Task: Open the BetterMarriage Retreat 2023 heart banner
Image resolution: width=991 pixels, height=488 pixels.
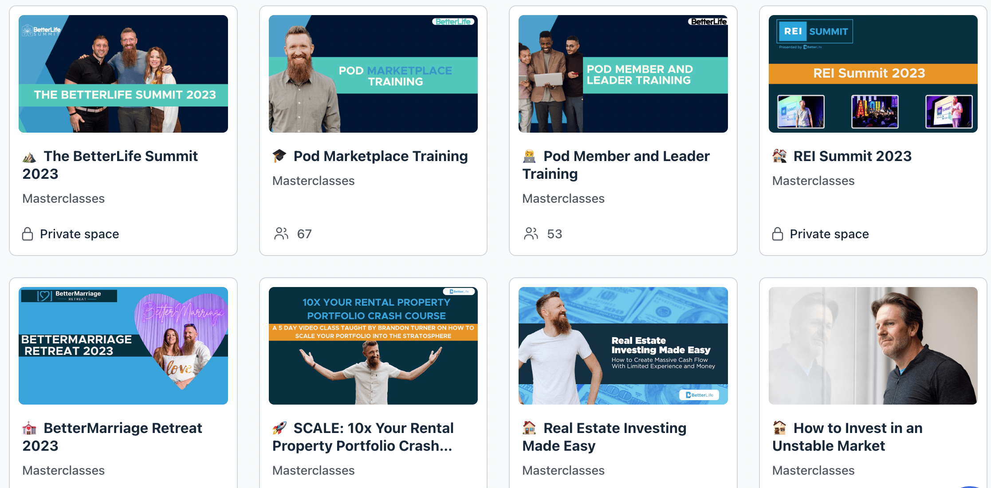Action: [x=123, y=346]
